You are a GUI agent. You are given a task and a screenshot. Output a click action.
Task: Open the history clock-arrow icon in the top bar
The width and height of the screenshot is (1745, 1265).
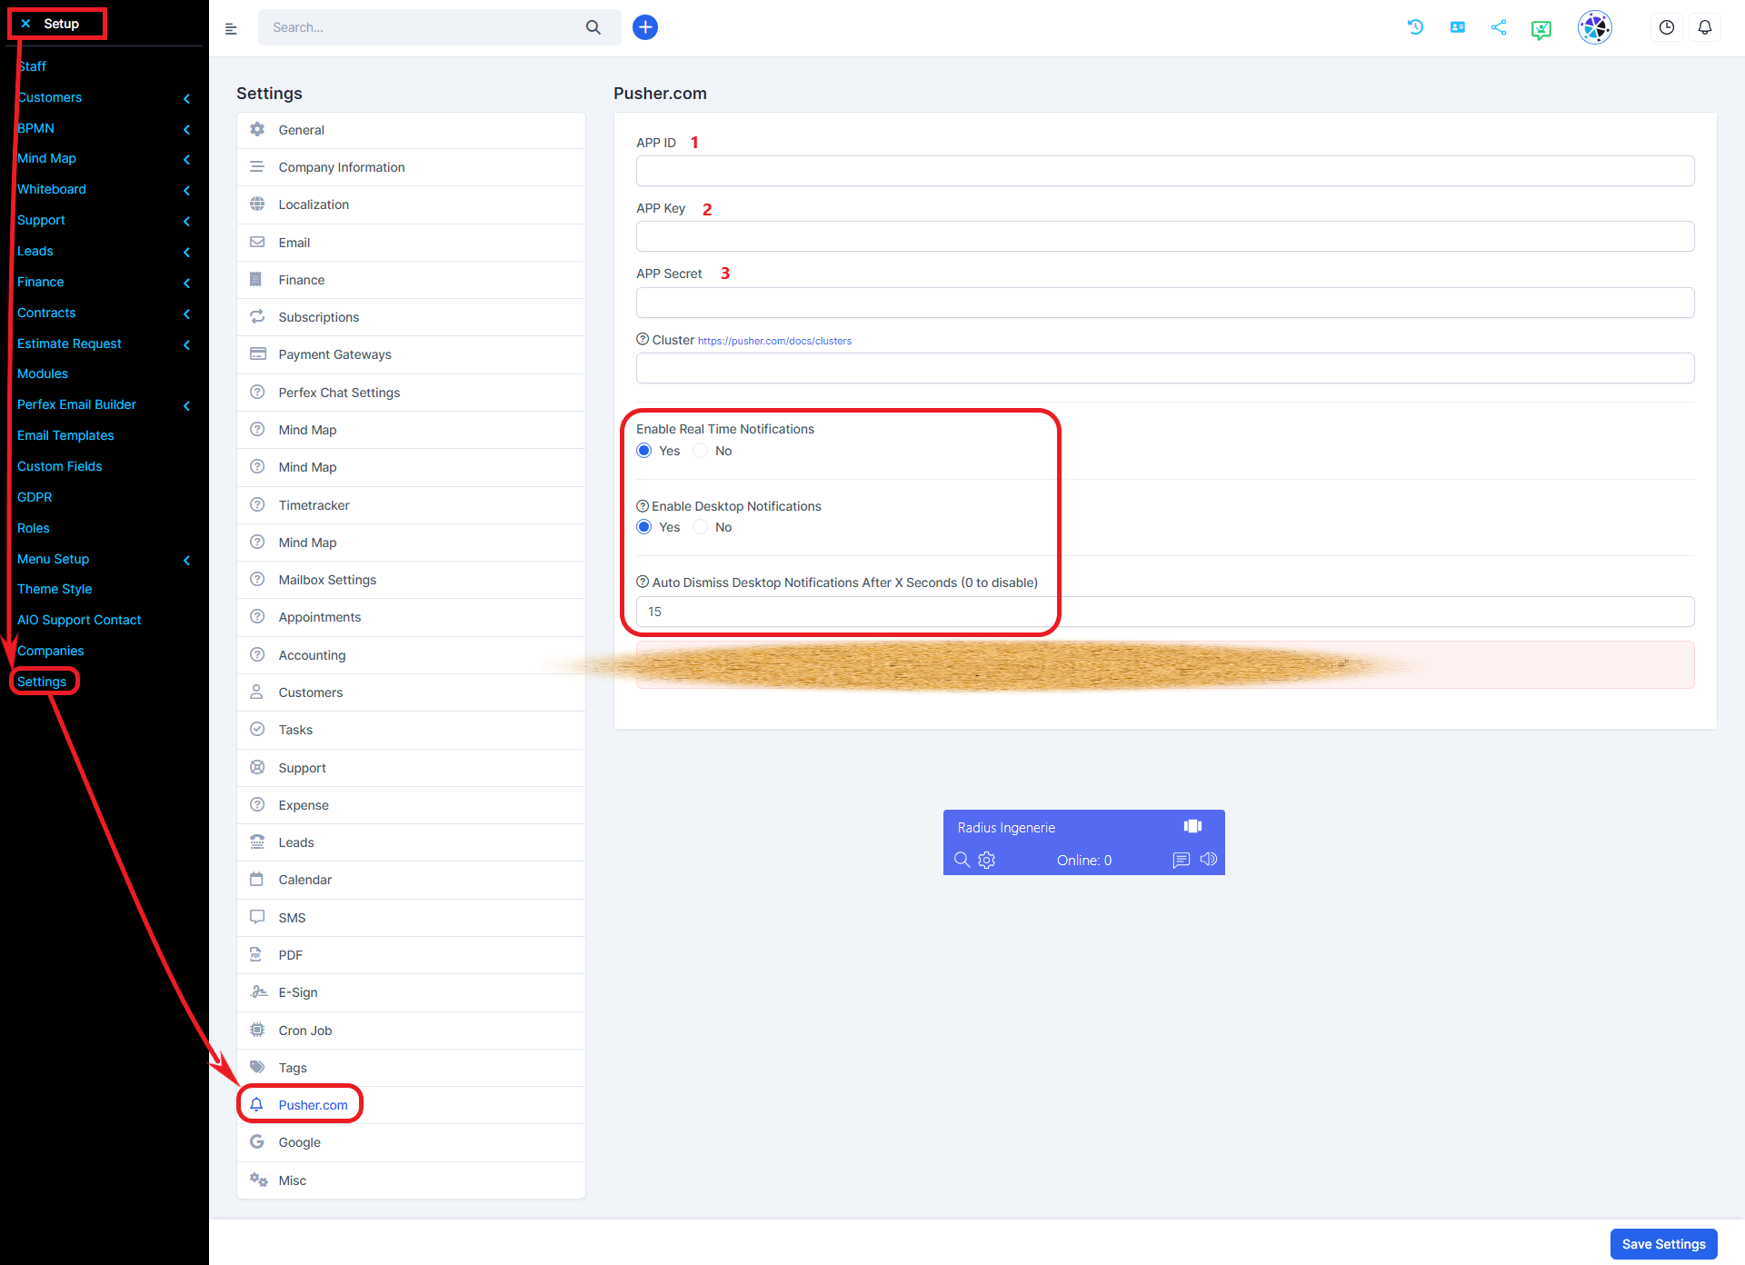(x=1416, y=27)
